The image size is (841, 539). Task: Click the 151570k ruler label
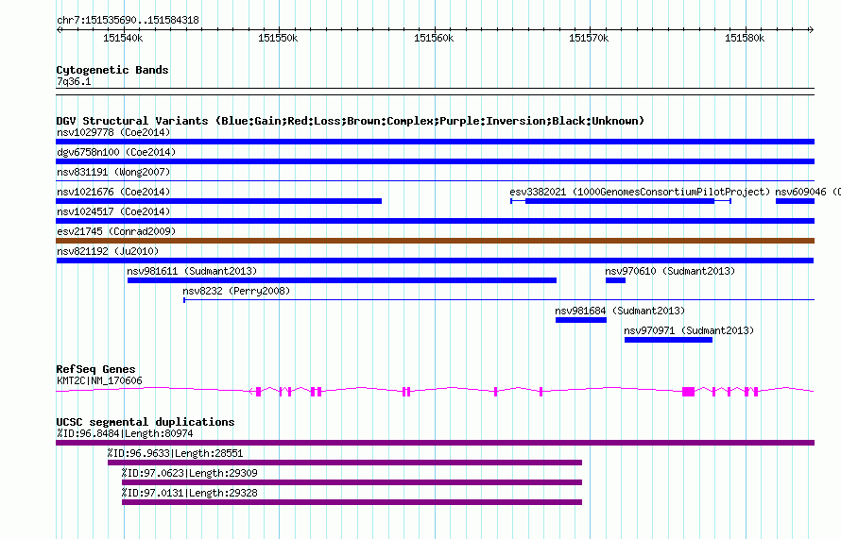tap(589, 38)
